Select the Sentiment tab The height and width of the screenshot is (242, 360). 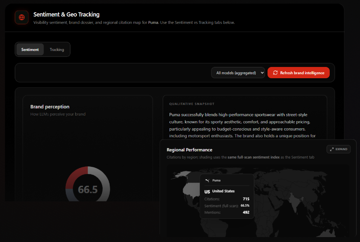tap(30, 49)
